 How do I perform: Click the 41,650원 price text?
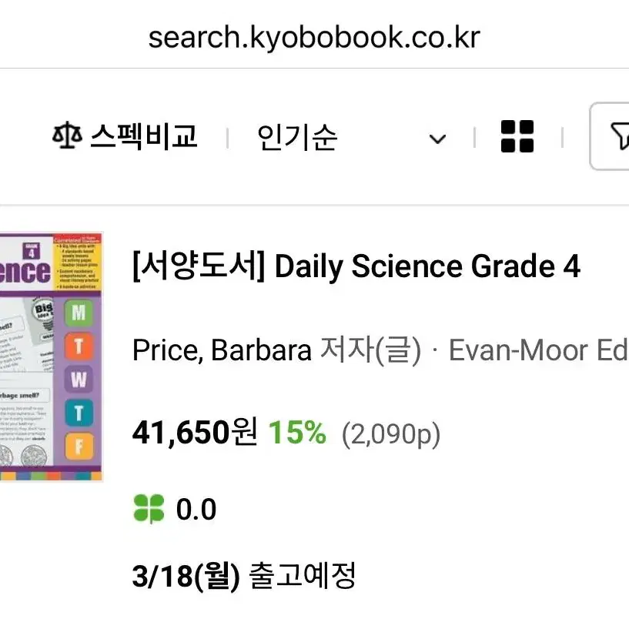195,432
